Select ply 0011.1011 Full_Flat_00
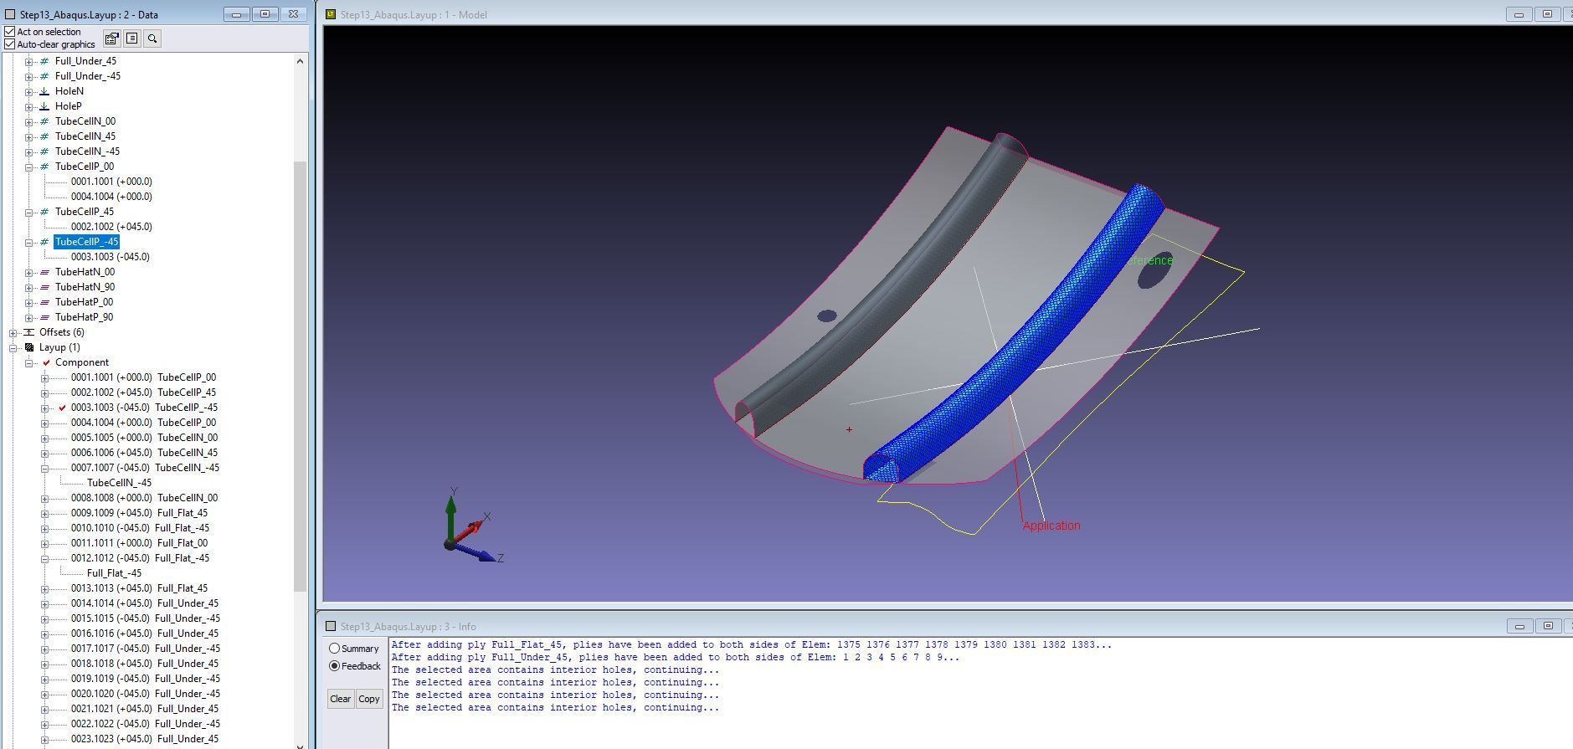 point(139,543)
